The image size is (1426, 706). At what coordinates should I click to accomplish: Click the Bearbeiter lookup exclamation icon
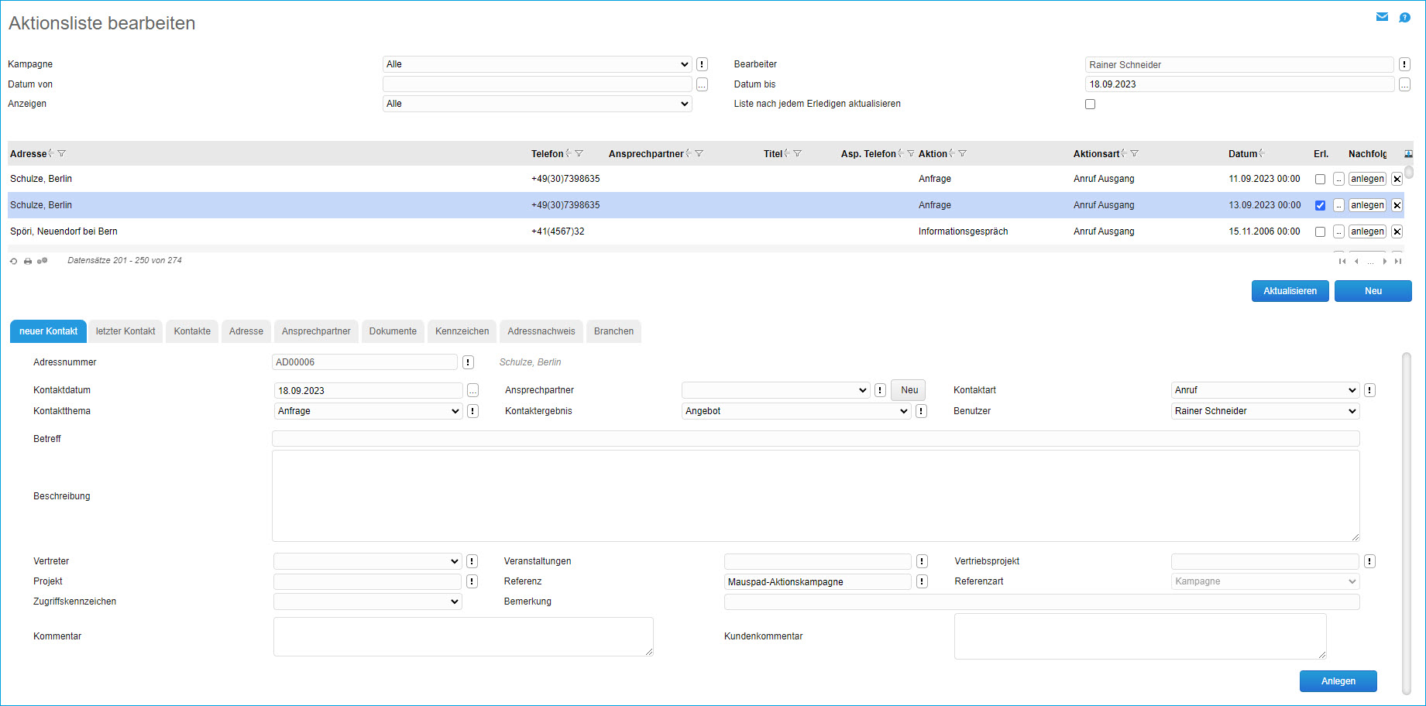(1404, 64)
